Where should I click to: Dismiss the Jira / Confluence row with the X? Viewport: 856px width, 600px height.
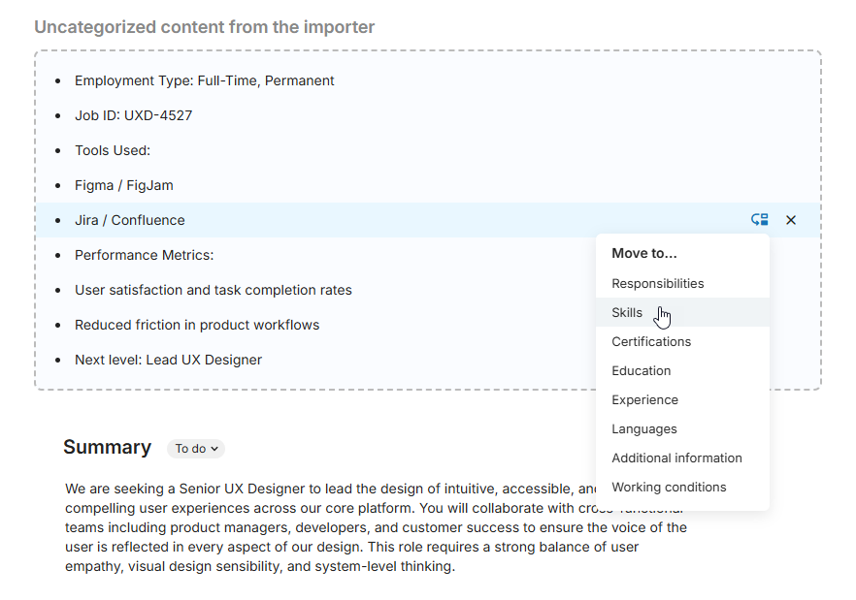[791, 220]
